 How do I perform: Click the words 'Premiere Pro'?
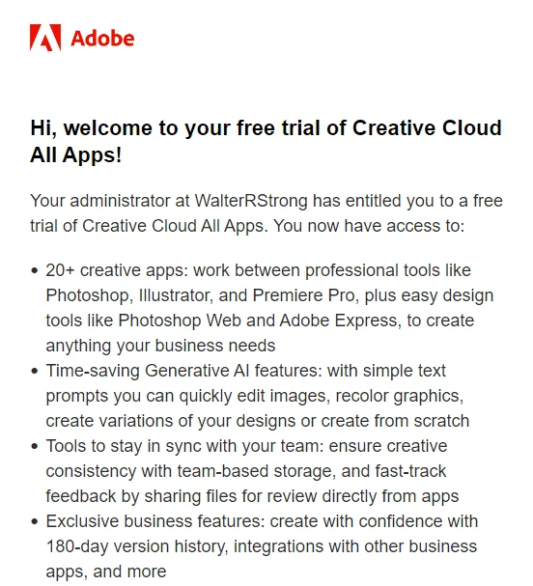coord(303,295)
